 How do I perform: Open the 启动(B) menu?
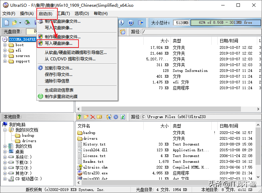tap(46, 14)
